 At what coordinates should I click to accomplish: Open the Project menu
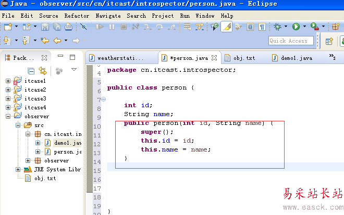coord(163,16)
